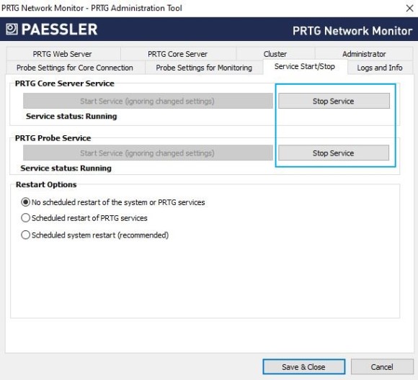Click the Save & Close button

click(x=303, y=366)
